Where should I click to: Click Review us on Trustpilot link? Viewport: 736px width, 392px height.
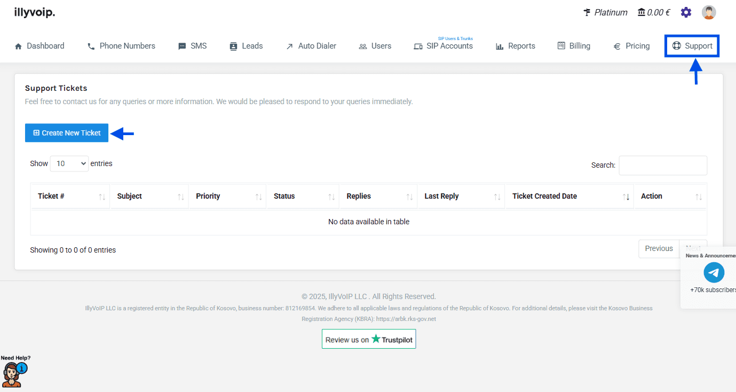(x=369, y=339)
